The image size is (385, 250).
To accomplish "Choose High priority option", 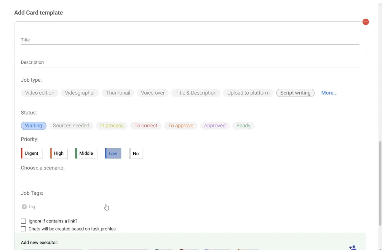I will pyautogui.click(x=59, y=153).
